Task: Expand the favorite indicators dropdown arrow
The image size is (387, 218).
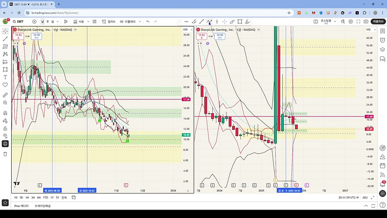Action: click(88, 21)
